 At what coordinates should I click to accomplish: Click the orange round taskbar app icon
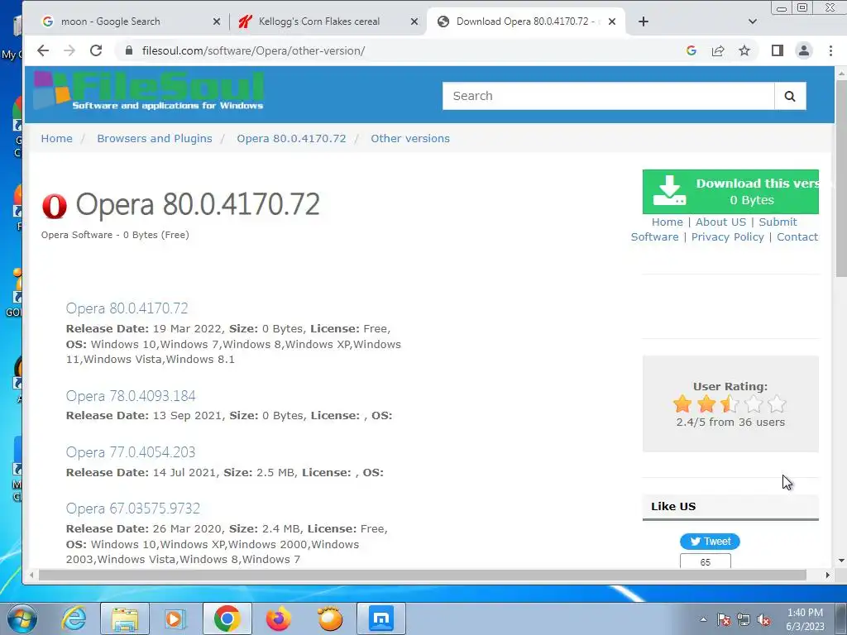pos(329,618)
